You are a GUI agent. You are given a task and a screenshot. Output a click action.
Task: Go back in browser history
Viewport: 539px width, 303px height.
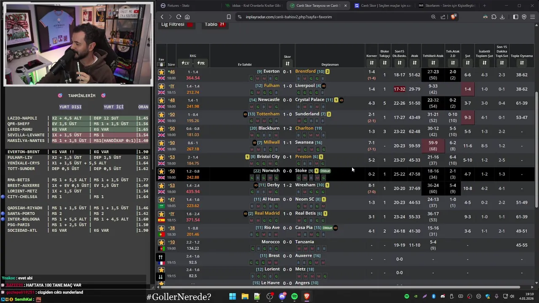click(x=162, y=17)
